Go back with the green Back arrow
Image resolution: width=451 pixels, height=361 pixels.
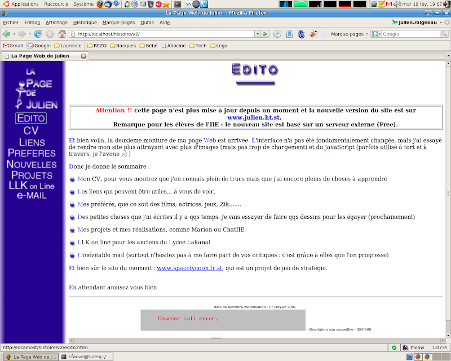coord(6,34)
